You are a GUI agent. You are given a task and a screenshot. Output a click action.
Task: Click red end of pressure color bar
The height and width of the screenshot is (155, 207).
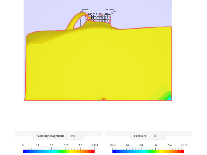pyautogui.click(x=182, y=152)
